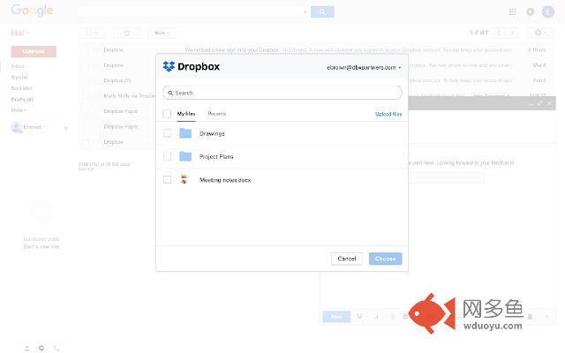The height and width of the screenshot is (353, 565).
Task: Expand the More labels list in sidebar
Action: (x=19, y=109)
